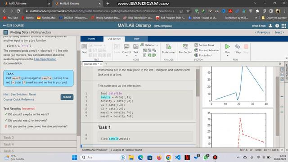Click the Reset link
Image resolution: width=288 pixels, height=162 pixels.
32,94
